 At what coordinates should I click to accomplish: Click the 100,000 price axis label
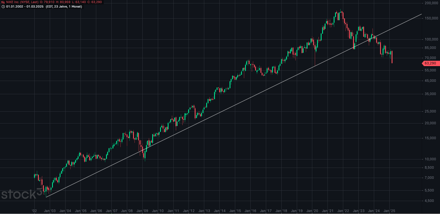[430, 39]
